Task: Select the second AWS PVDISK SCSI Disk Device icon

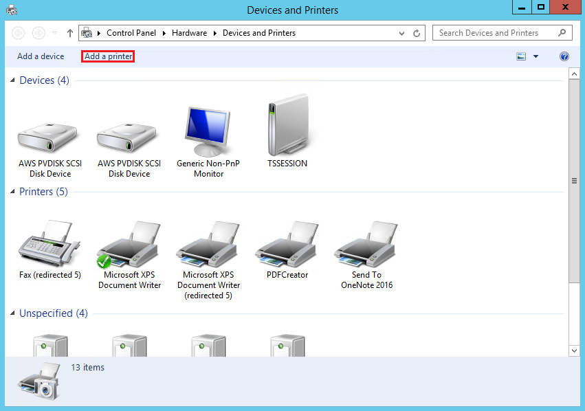Action: [127, 137]
